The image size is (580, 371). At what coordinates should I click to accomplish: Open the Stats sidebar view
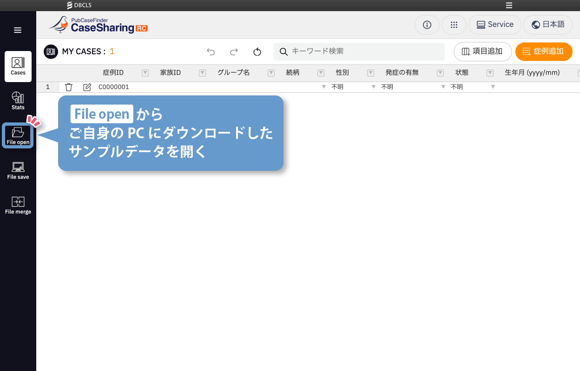click(x=18, y=101)
